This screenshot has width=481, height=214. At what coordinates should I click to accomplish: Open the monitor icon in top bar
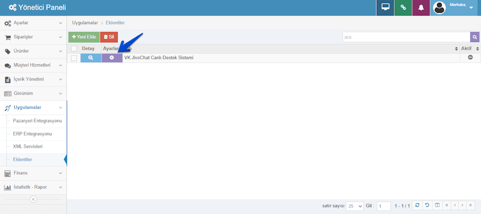385,8
